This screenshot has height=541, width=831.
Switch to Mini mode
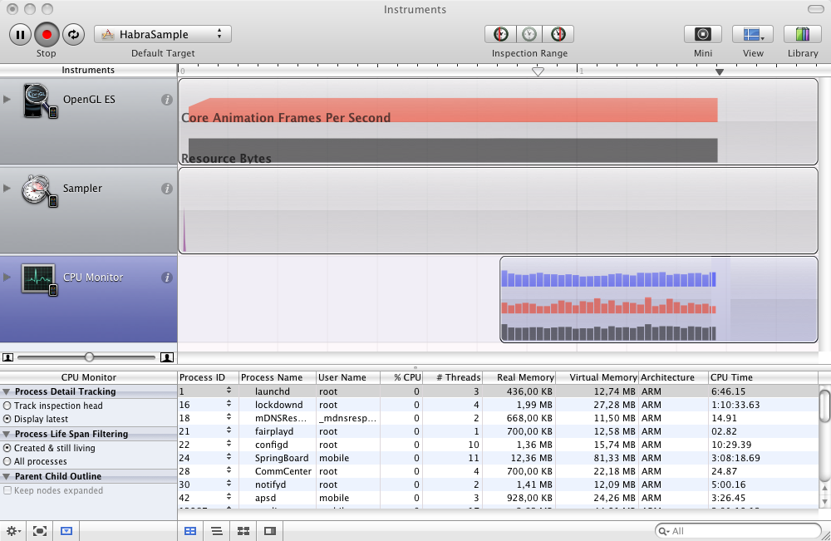tap(703, 34)
